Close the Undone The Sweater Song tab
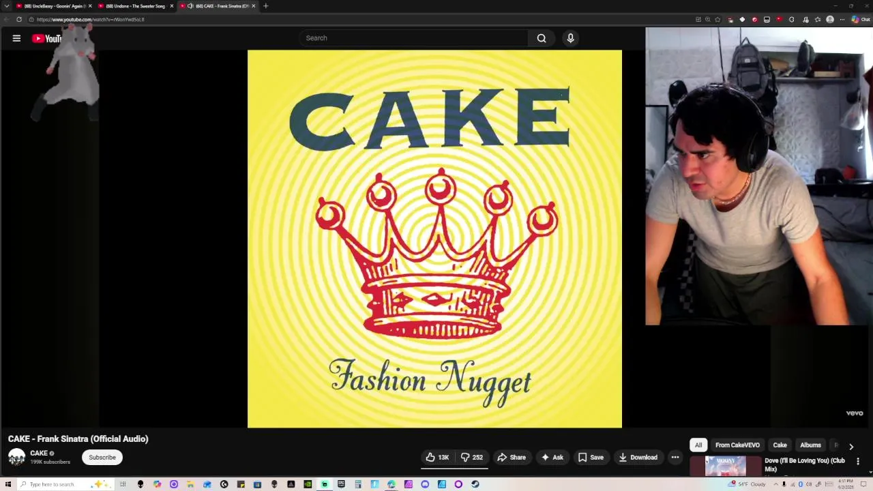Viewport: 873px width, 491px height. [x=172, y=6]
